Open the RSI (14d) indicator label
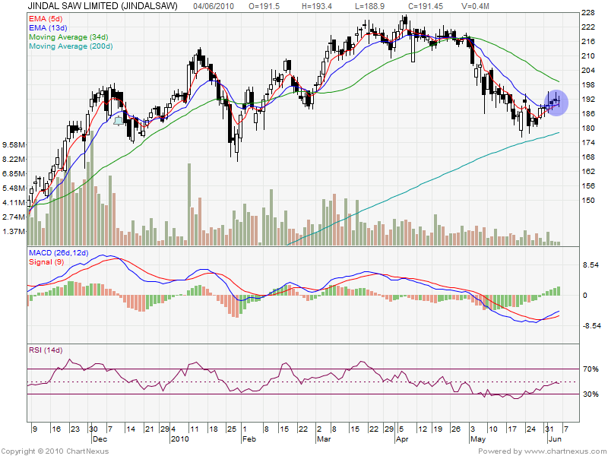Screen dimensions: 608x456 pos(46,350)
